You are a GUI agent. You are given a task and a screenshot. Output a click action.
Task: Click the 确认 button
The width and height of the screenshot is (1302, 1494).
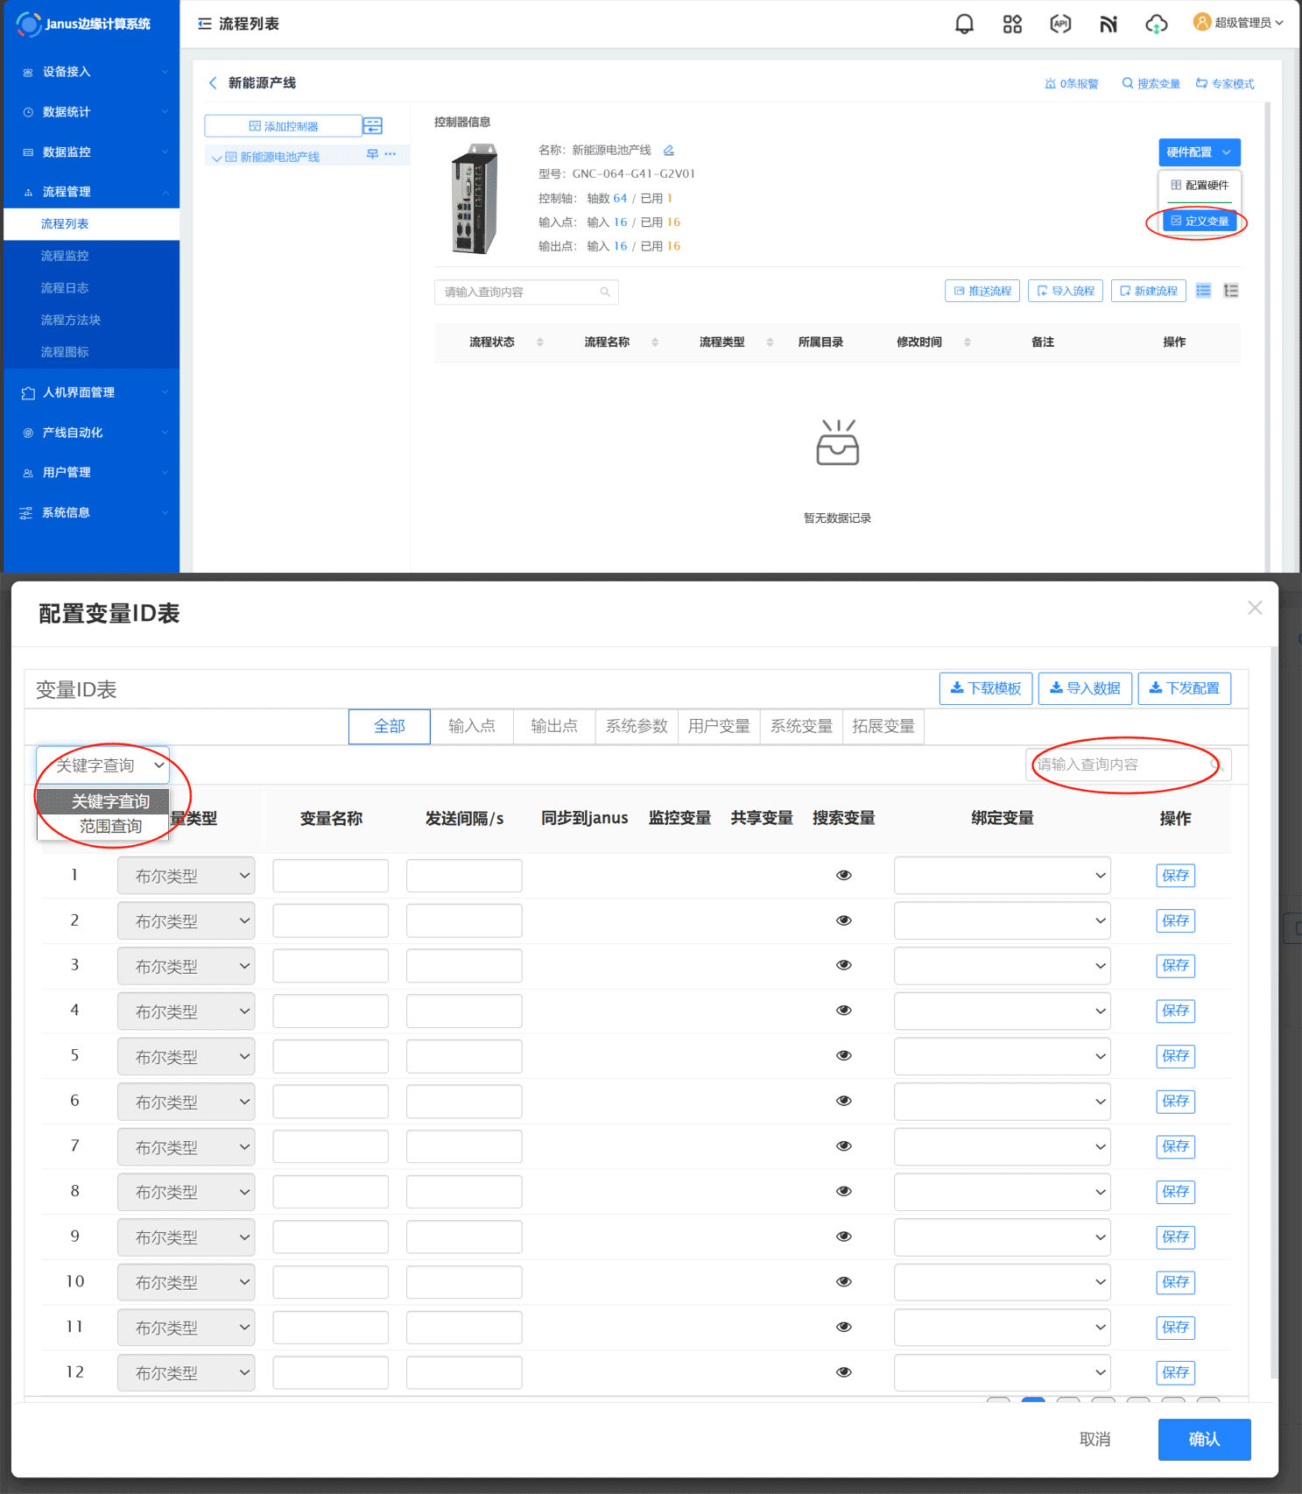point(1204,1440)
